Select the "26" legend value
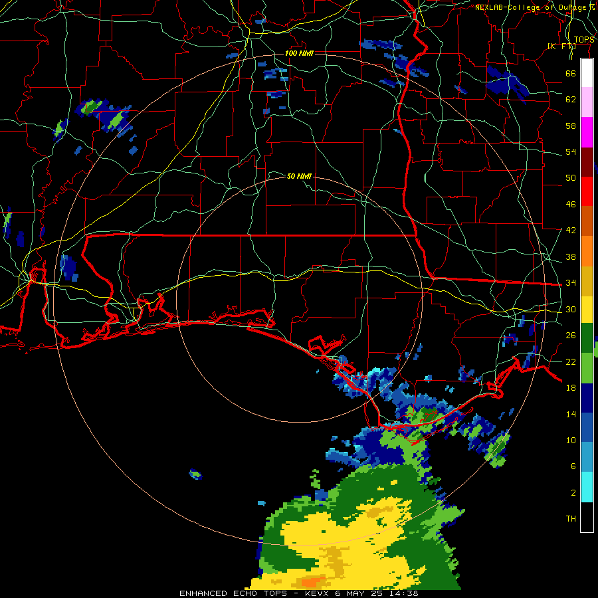598x598 pixels. (x=571, y=336)
